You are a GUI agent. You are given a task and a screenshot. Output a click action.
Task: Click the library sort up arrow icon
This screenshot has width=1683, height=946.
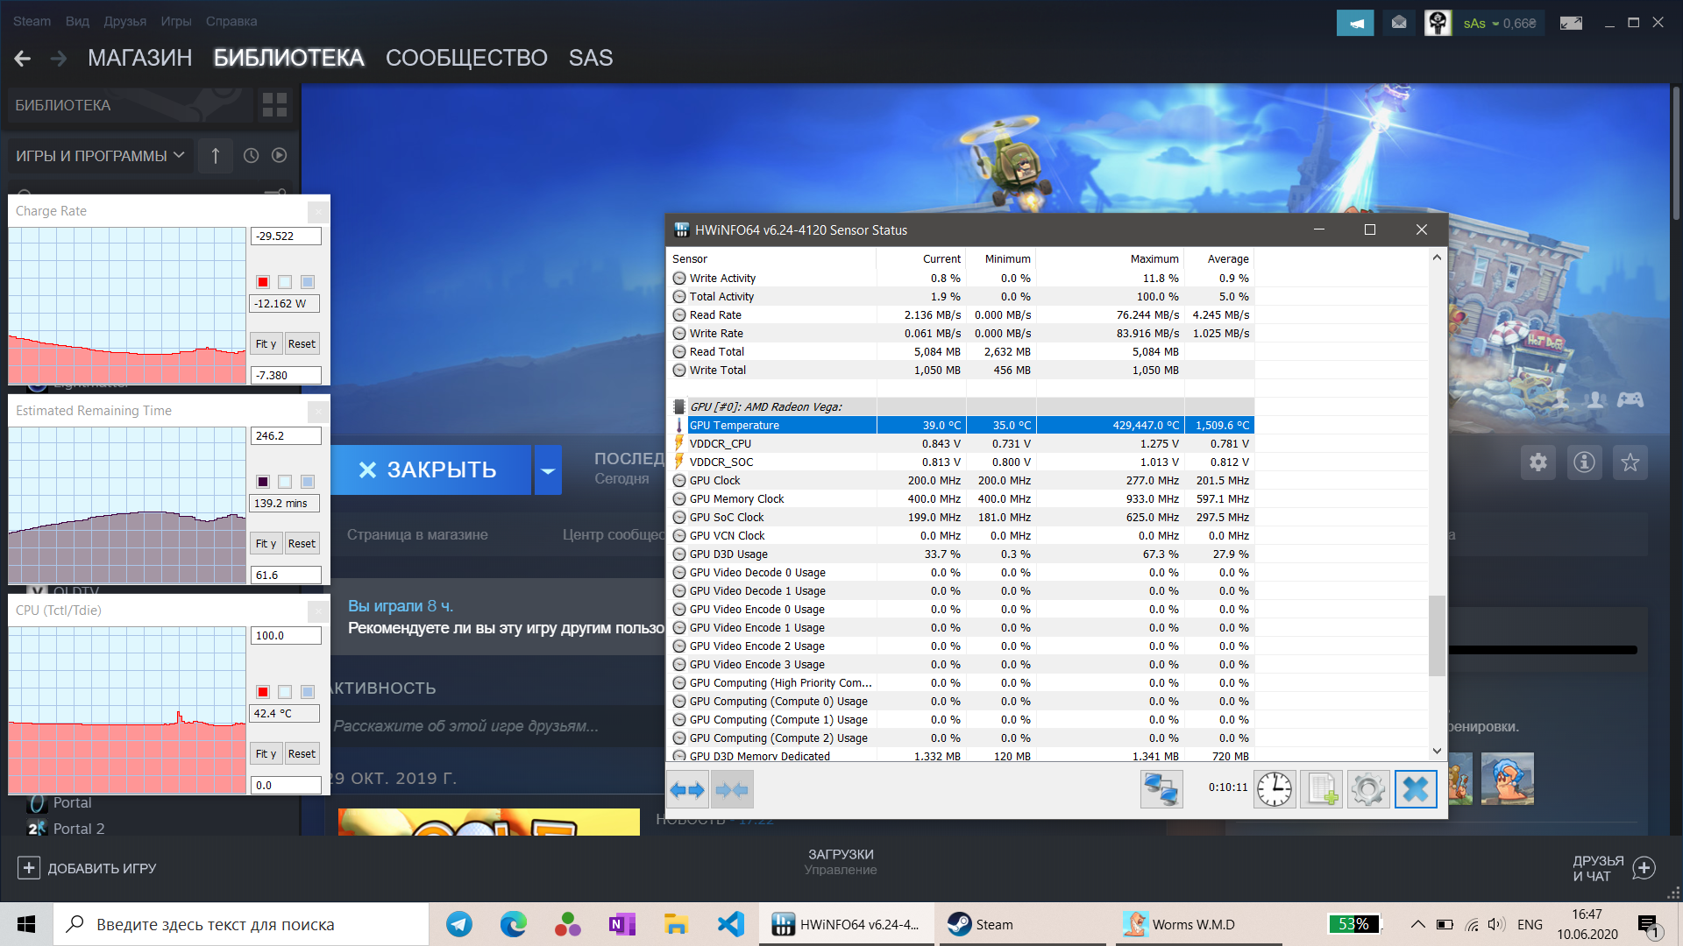(216, 156)
